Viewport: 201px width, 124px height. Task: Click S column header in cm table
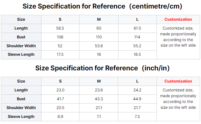[60, 19]
